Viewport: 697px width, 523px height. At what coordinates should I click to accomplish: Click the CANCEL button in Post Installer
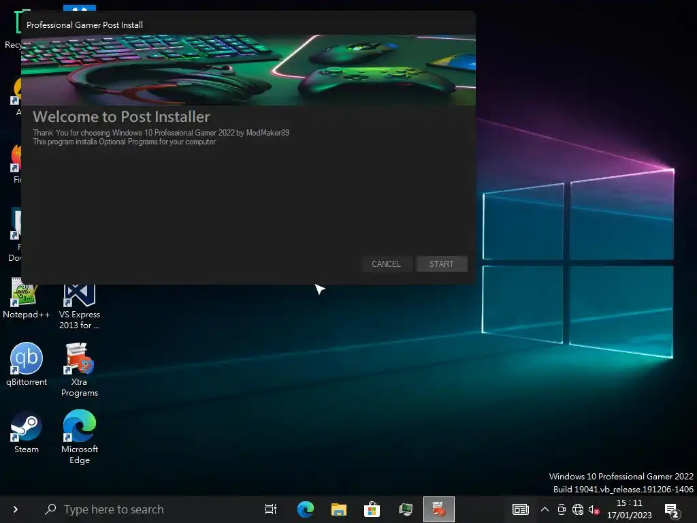(386, 264)
